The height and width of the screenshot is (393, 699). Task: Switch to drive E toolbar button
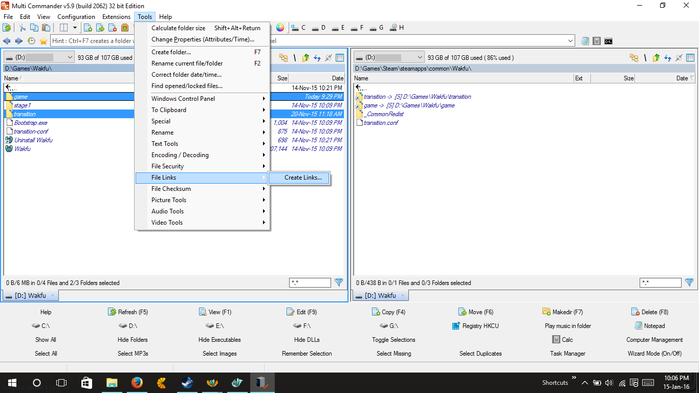(338, 28)
